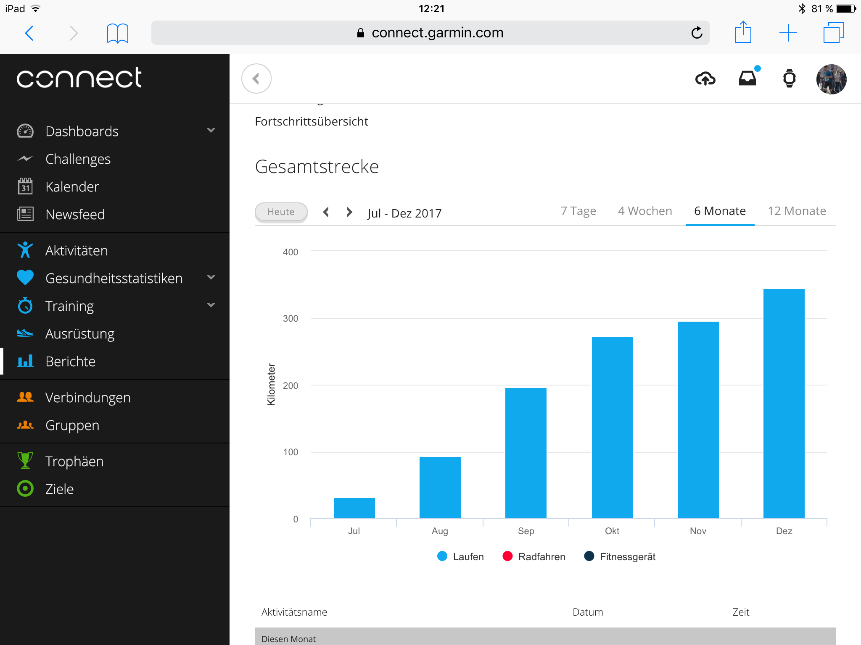Open the profile avatar picture
The image size is (861, 645).
pyautogui.click(x=831, y=79)
